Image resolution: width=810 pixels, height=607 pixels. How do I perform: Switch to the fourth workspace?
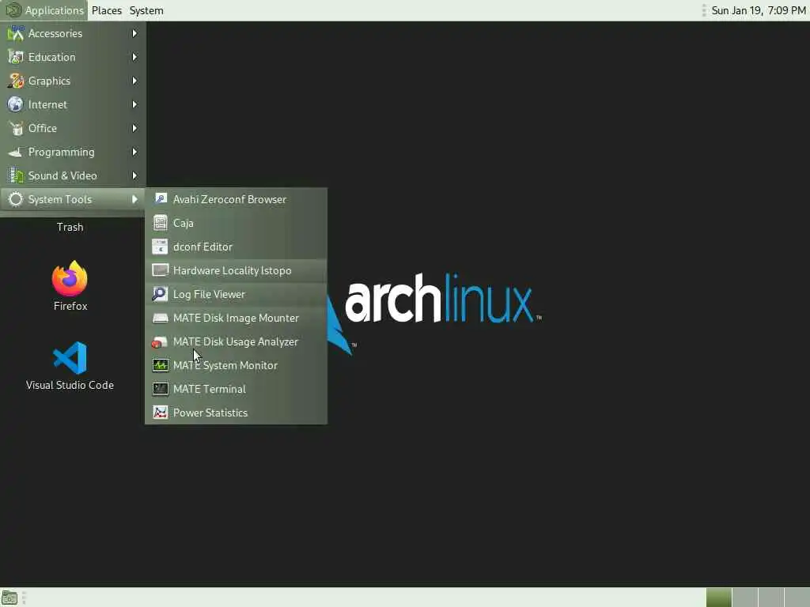tap(797, 598)
